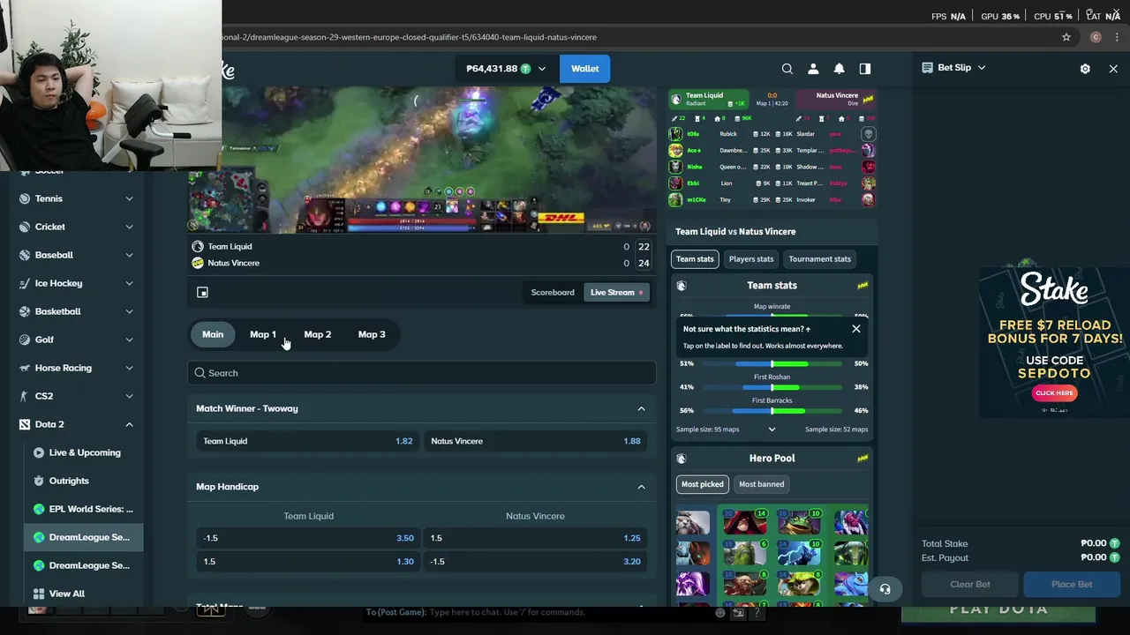Collapse the Dota 2 category
Viewport: 1130px width, 635px height.
click(x=129, y=424)
